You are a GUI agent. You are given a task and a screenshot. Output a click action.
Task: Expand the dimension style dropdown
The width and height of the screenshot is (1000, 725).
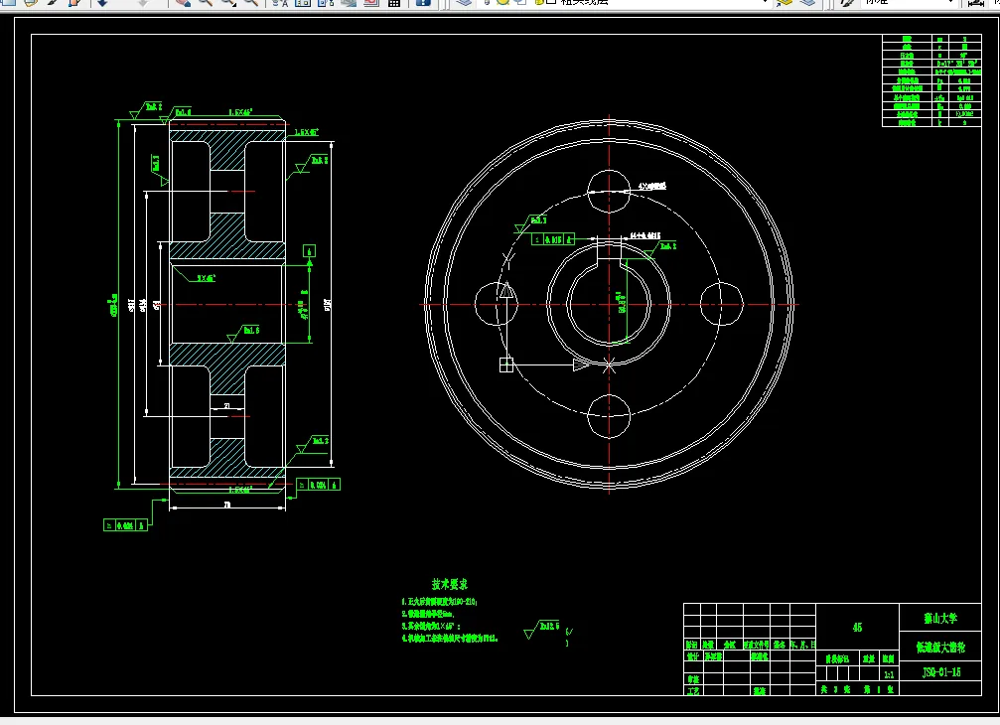click(950, 3)
